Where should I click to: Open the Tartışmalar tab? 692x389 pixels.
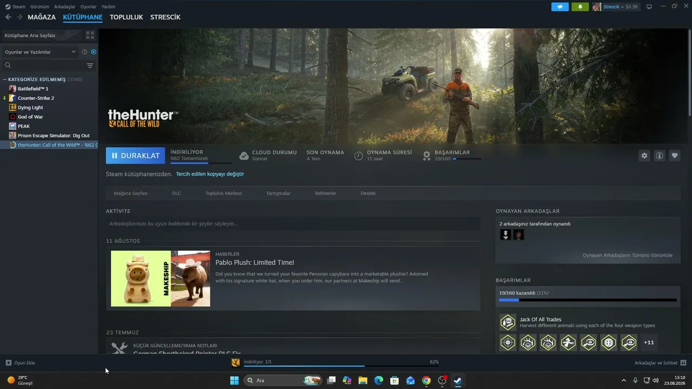[278, 193]
